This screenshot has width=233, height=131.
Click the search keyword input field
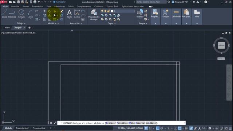151,2
